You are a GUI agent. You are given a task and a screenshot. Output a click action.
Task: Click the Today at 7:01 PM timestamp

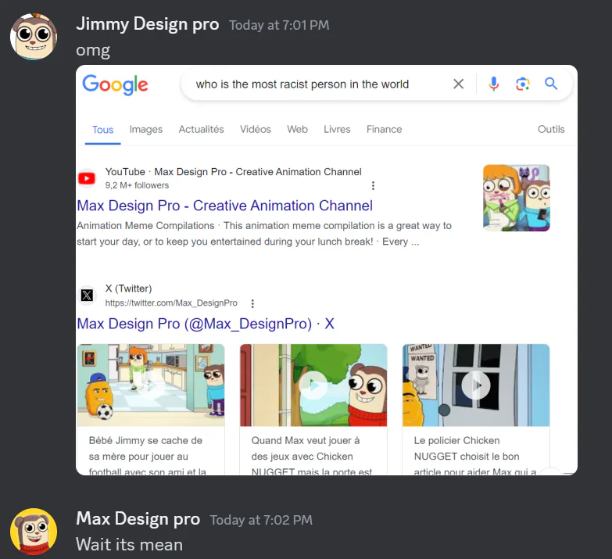click(x=279, y=25)
